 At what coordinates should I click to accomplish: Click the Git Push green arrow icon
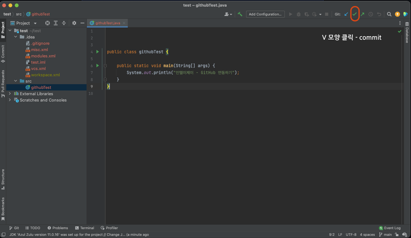[363, 14]
